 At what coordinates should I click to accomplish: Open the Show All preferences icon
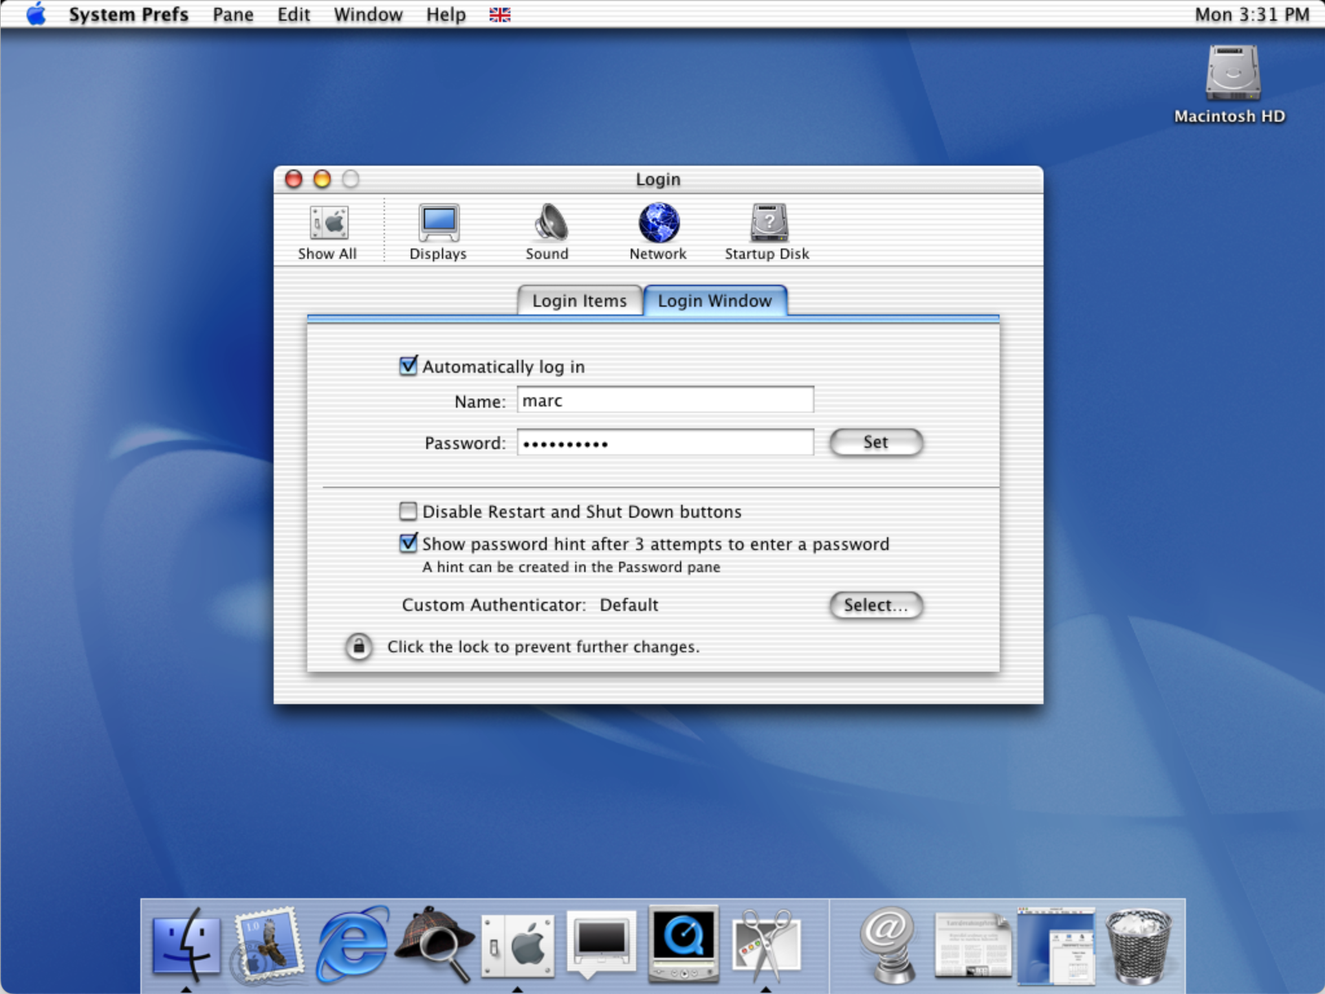click(x=328, y=232)
